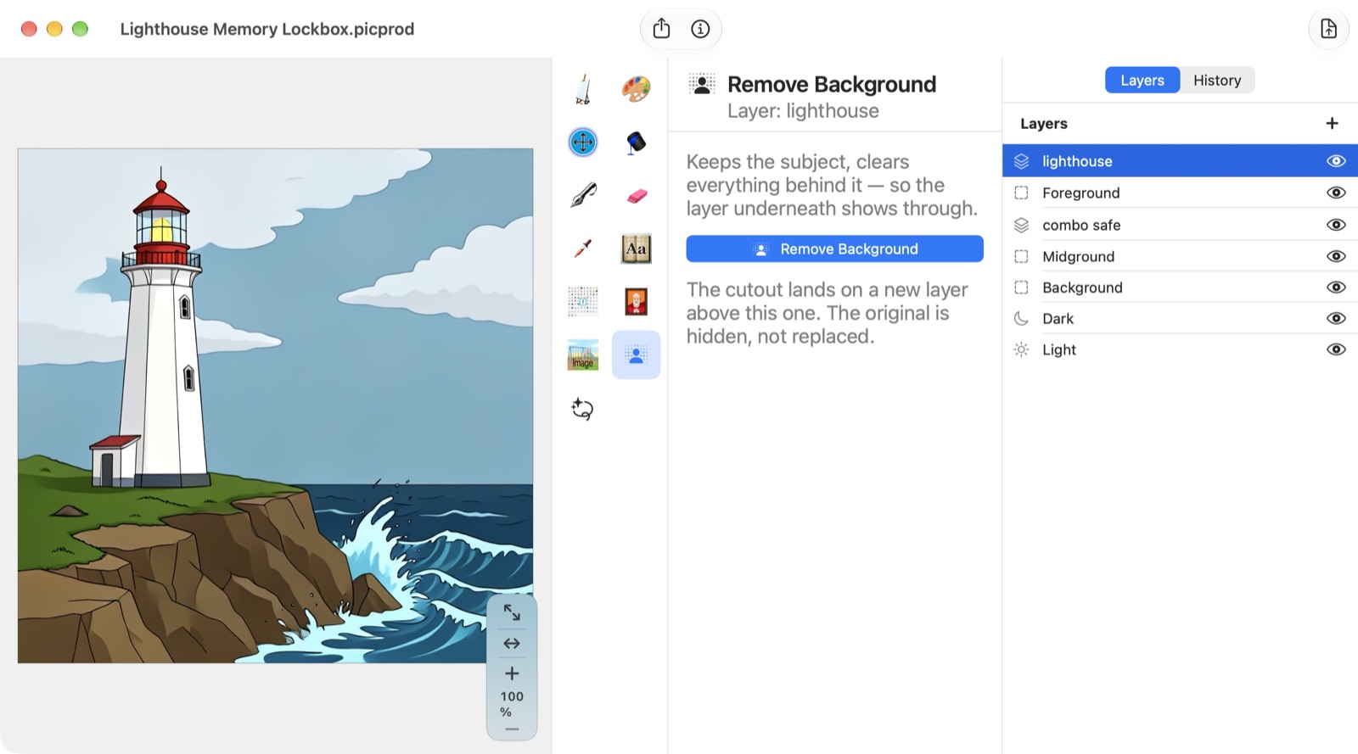Screen dimensions: 1358x754
Task: Select the Midground layer
Action: click(x=1180, y=256)
